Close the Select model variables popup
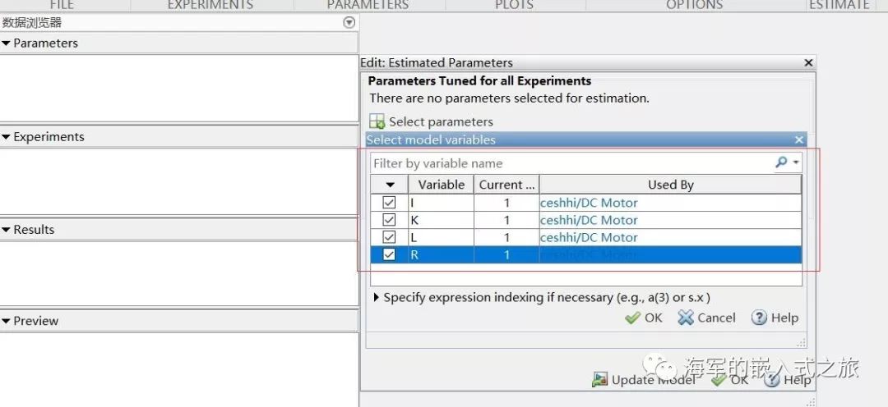Image resolution: width=888 pixels, height=407 pixels. point(798,139)
